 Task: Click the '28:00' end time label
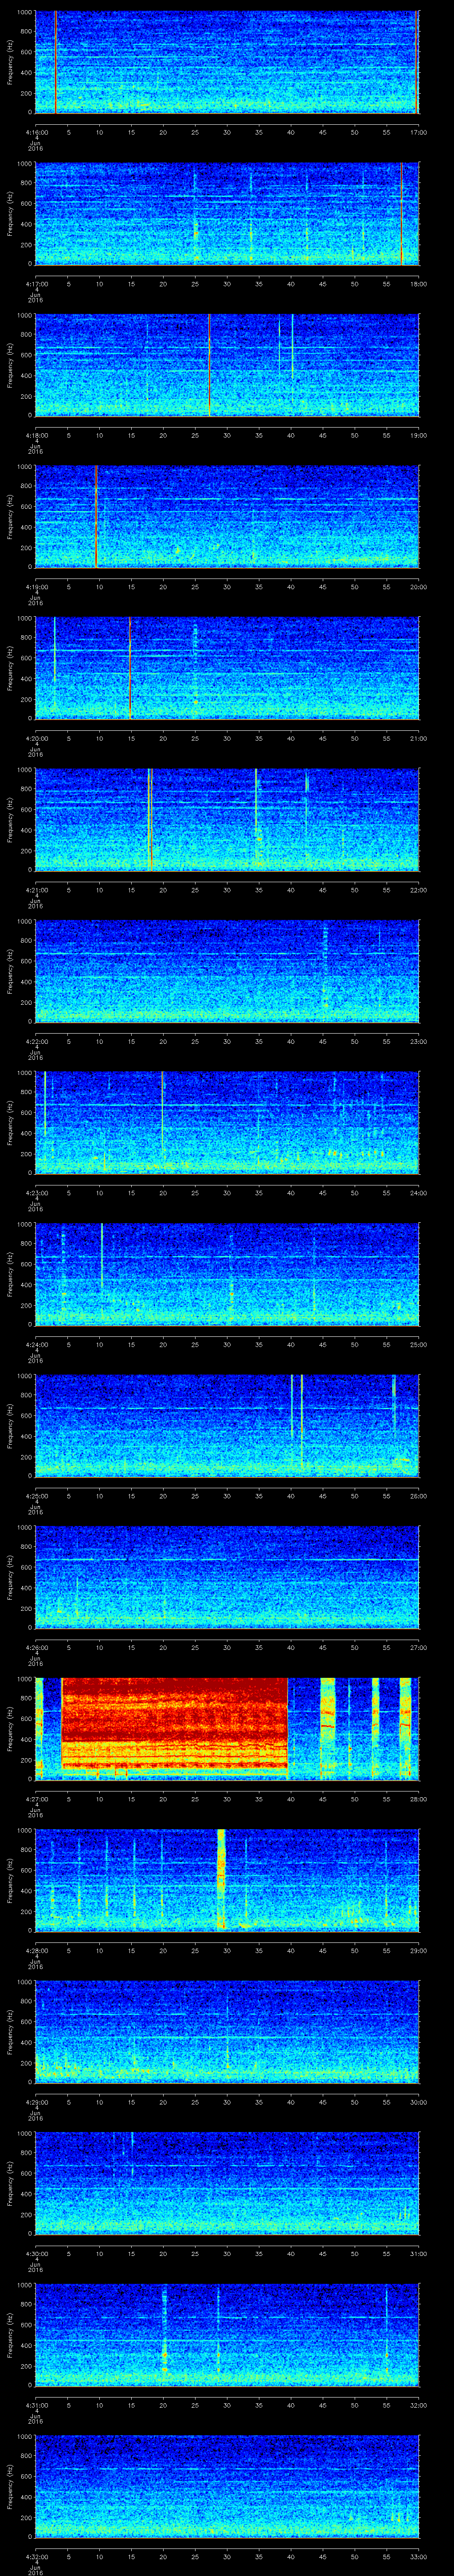pyautogui.click(x=418, y=1799)
